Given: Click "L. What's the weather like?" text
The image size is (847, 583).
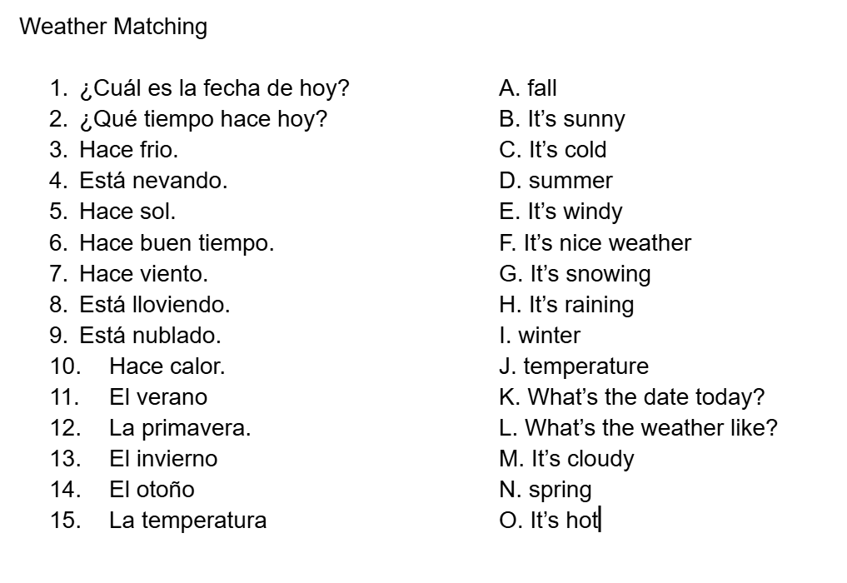Looking at the screenshot, I should point(638,428).
